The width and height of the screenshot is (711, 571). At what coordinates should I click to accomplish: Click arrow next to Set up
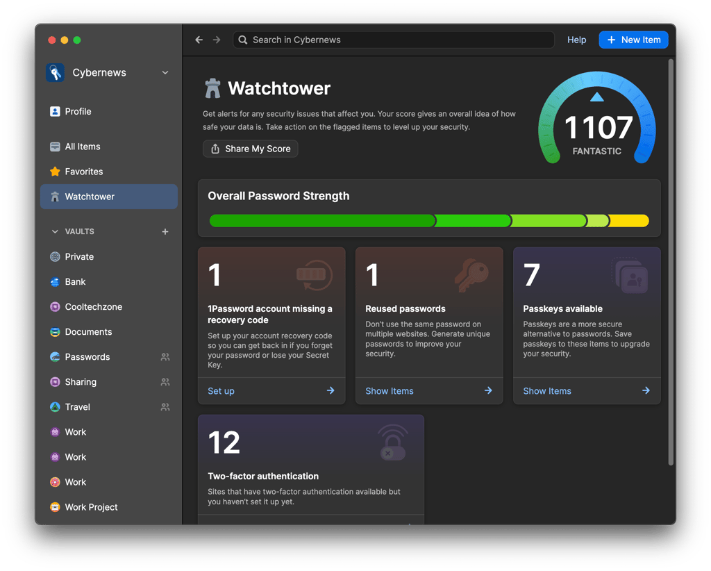331,390
